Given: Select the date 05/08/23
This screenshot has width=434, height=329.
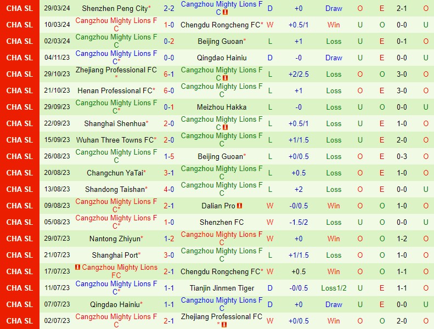Looking at the screenshot, I should click(x=57, y=222).
